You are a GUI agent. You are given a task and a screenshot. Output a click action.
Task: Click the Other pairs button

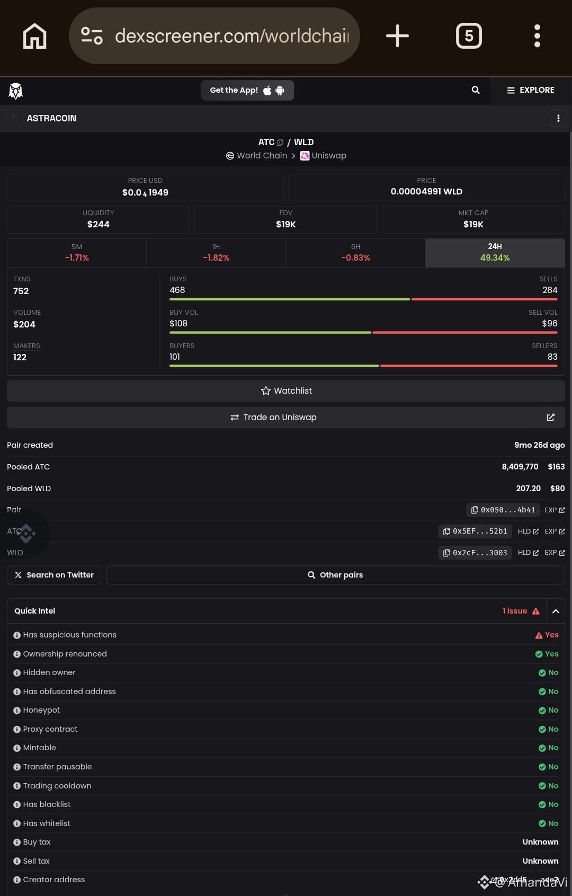click(x=335, y=575)
